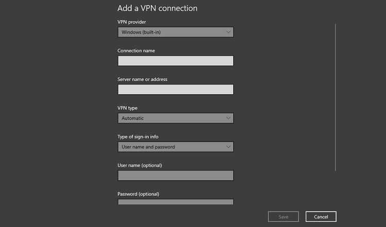
Task: Expand the VPN type dropdown set to Automatic
Action: 176,118
